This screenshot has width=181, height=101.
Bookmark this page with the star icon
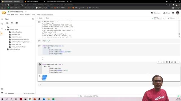pos(170,5)
